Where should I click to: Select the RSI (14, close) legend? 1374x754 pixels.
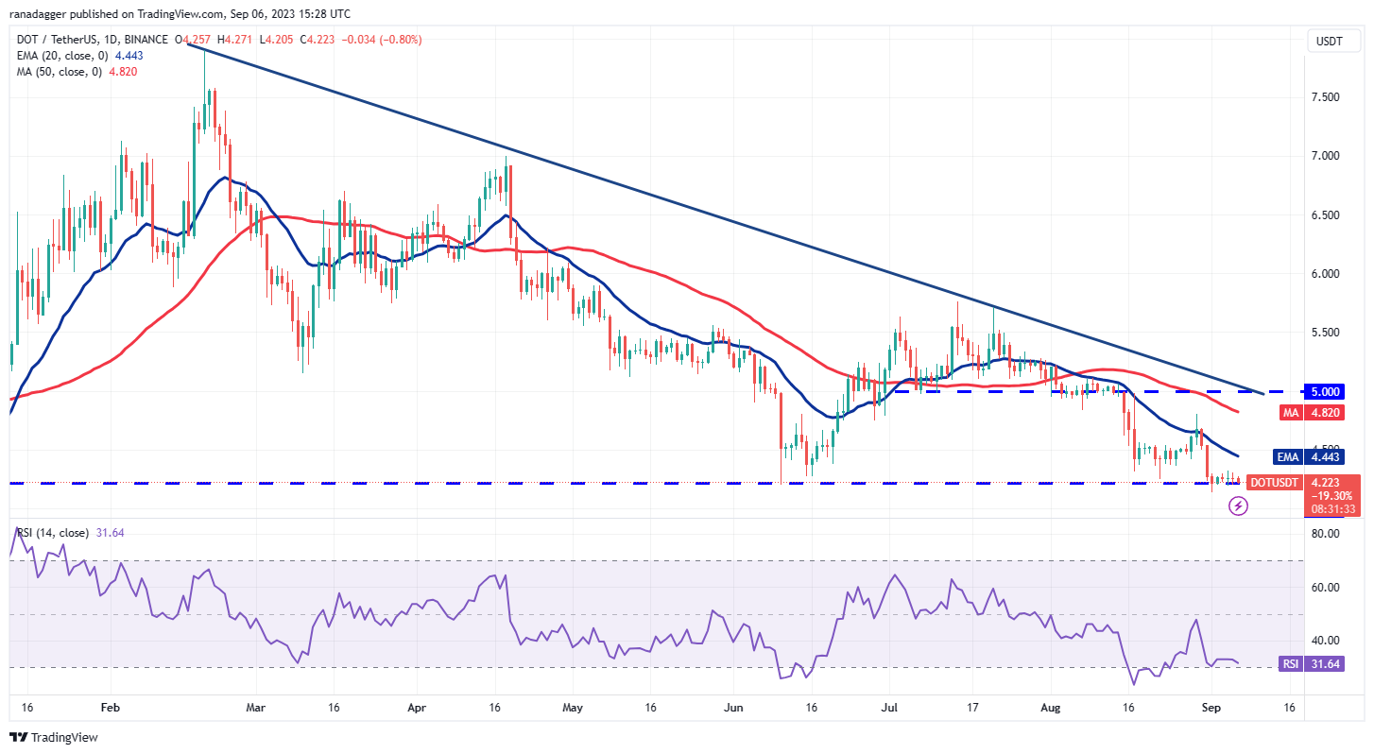point(53,533)
